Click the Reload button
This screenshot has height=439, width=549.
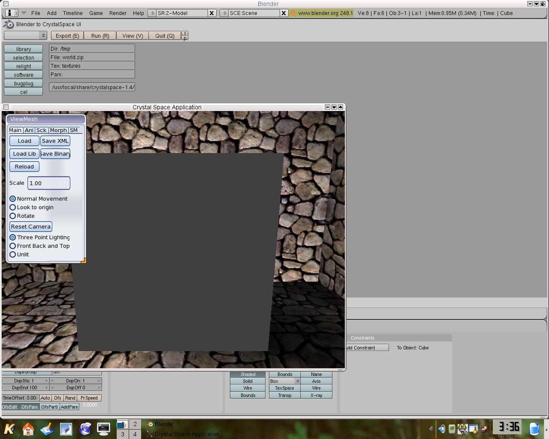pyautogui.click(x=24, y=166)
